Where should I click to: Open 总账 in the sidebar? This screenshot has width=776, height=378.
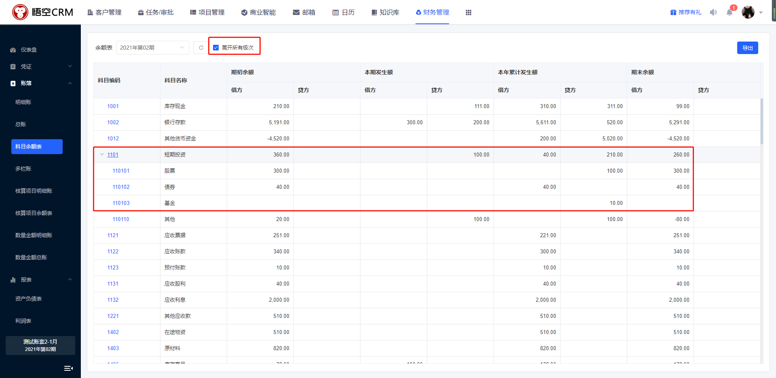21,124
